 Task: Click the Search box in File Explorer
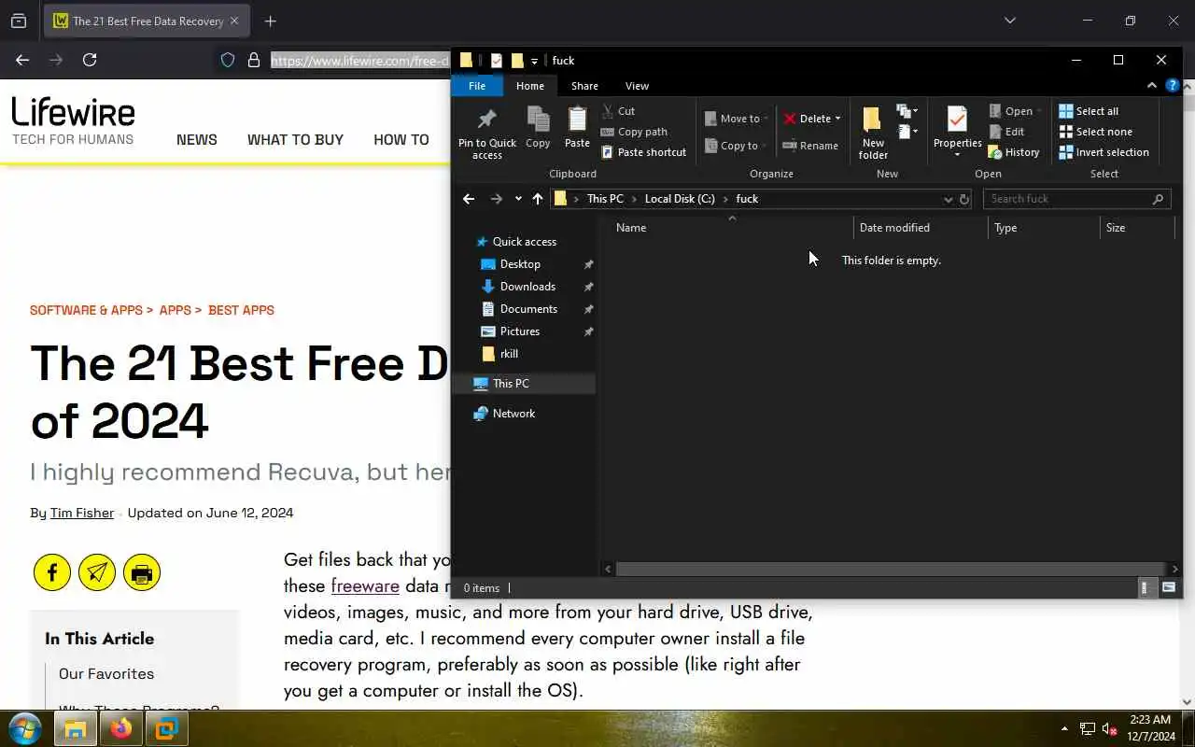coord(1075,199)
